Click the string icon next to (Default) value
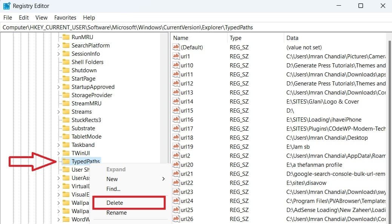 point(176,47)
